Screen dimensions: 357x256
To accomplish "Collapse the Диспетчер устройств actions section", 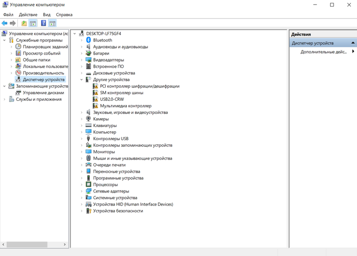I will click(353, 43).
